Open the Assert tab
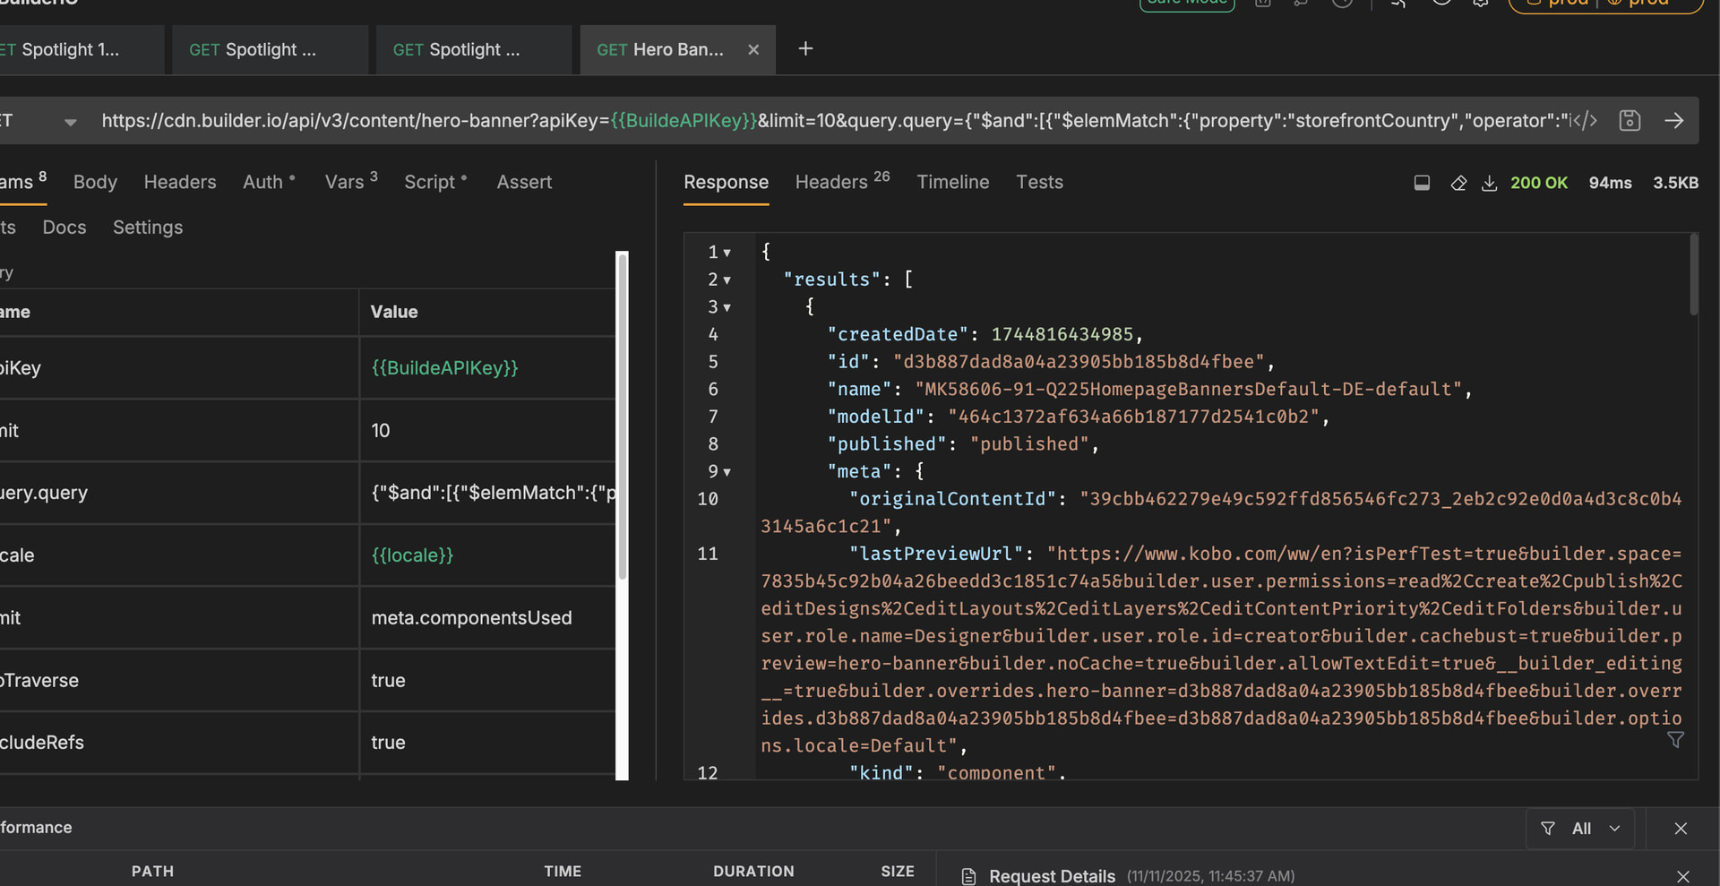1720x886 pixels. pyautogui.click(x=524, y=182)
